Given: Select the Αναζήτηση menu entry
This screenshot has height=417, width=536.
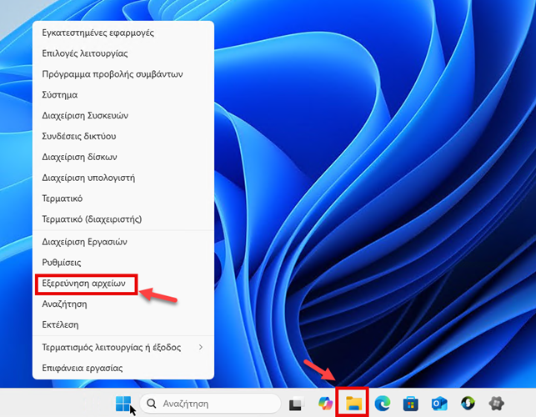Looking at the screenshot, I should click(x=123, y=304).
